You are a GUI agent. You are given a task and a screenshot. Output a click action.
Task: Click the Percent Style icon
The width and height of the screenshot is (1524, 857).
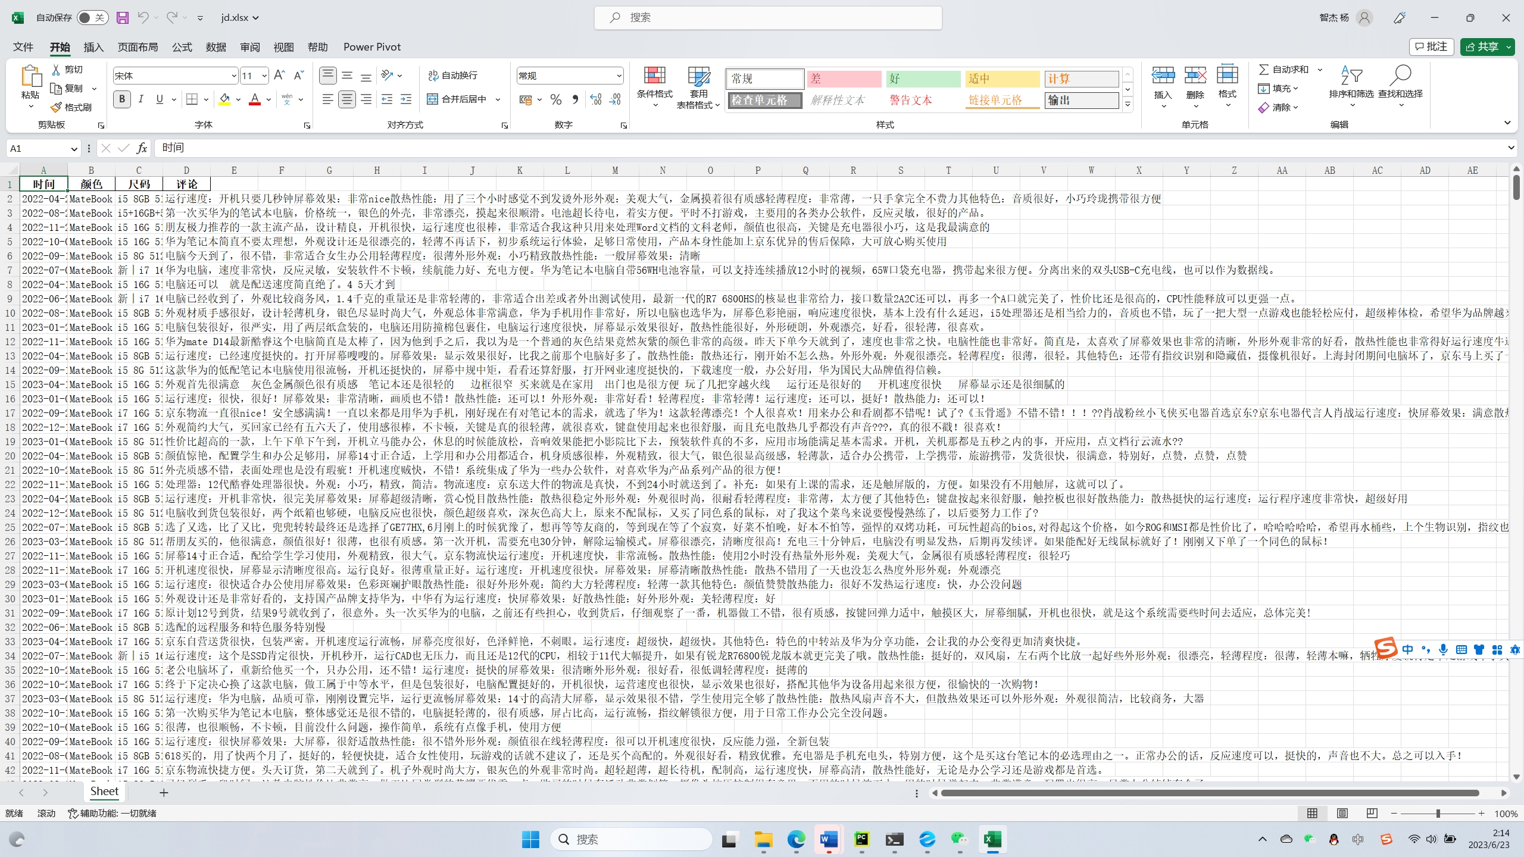[x=556, y=99]
